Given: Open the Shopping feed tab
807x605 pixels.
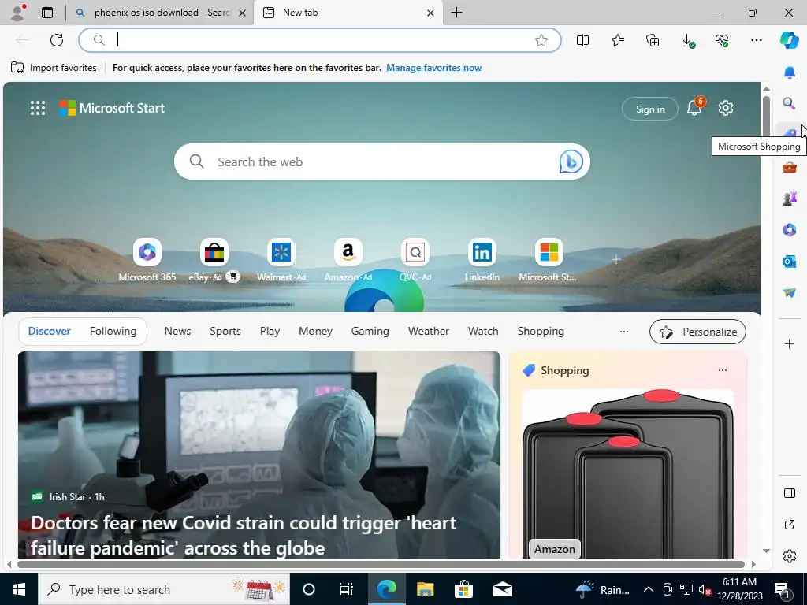Looking at the screenshot, I should coord(541,332).
